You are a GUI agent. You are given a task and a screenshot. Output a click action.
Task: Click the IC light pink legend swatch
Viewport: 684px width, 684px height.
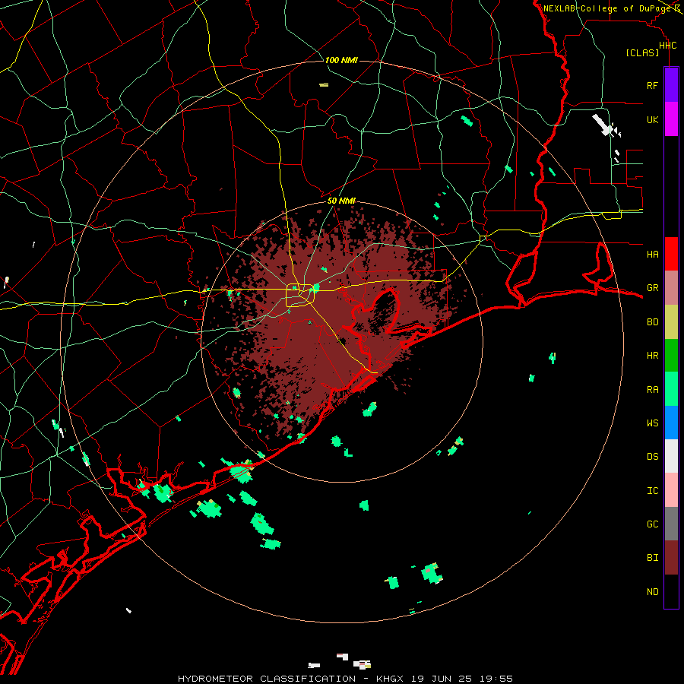click(671, 490)
